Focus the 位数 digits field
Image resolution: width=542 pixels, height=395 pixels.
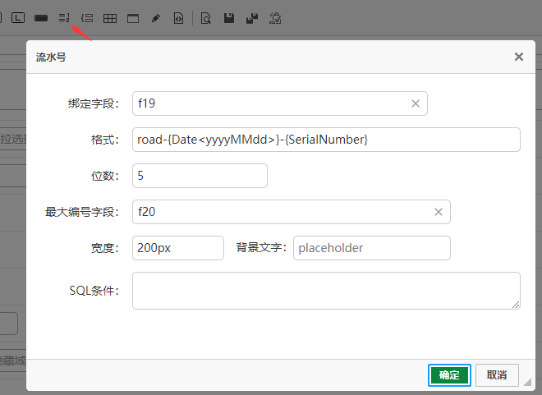(200, 176)
